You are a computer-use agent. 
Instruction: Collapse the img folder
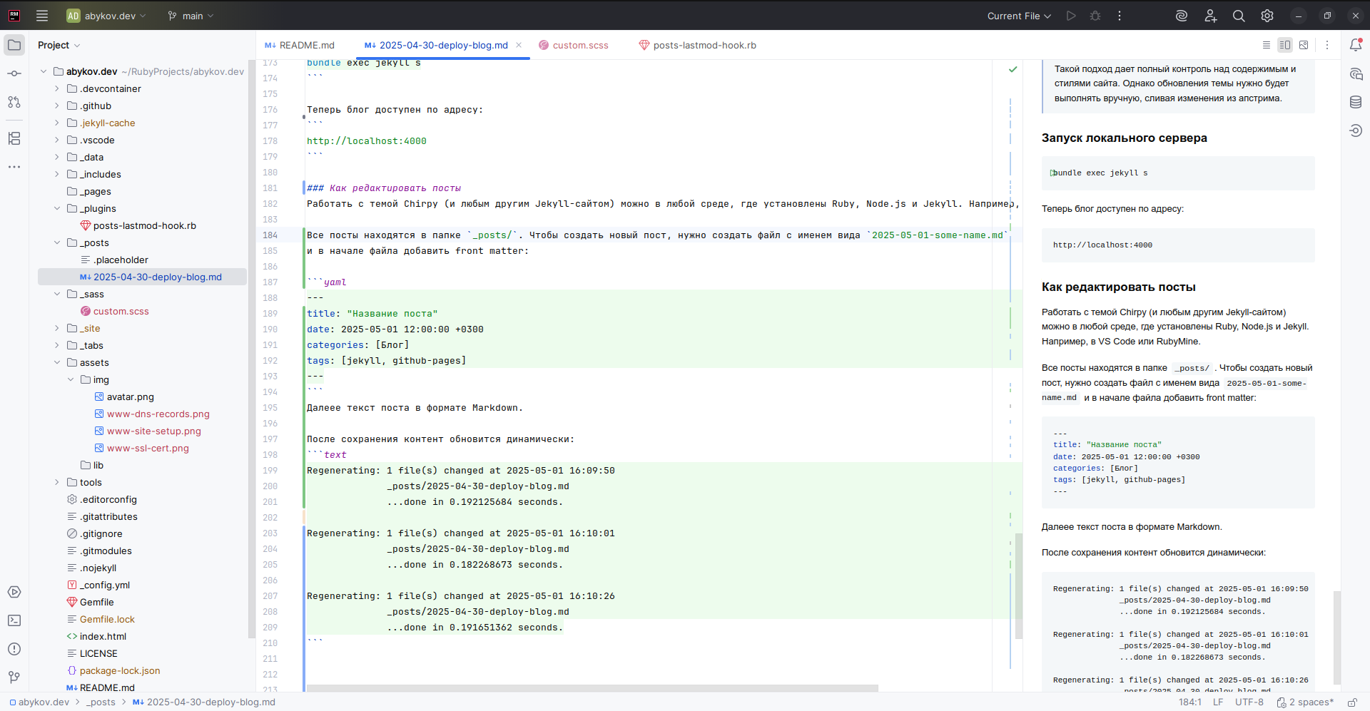pos(71,379)
